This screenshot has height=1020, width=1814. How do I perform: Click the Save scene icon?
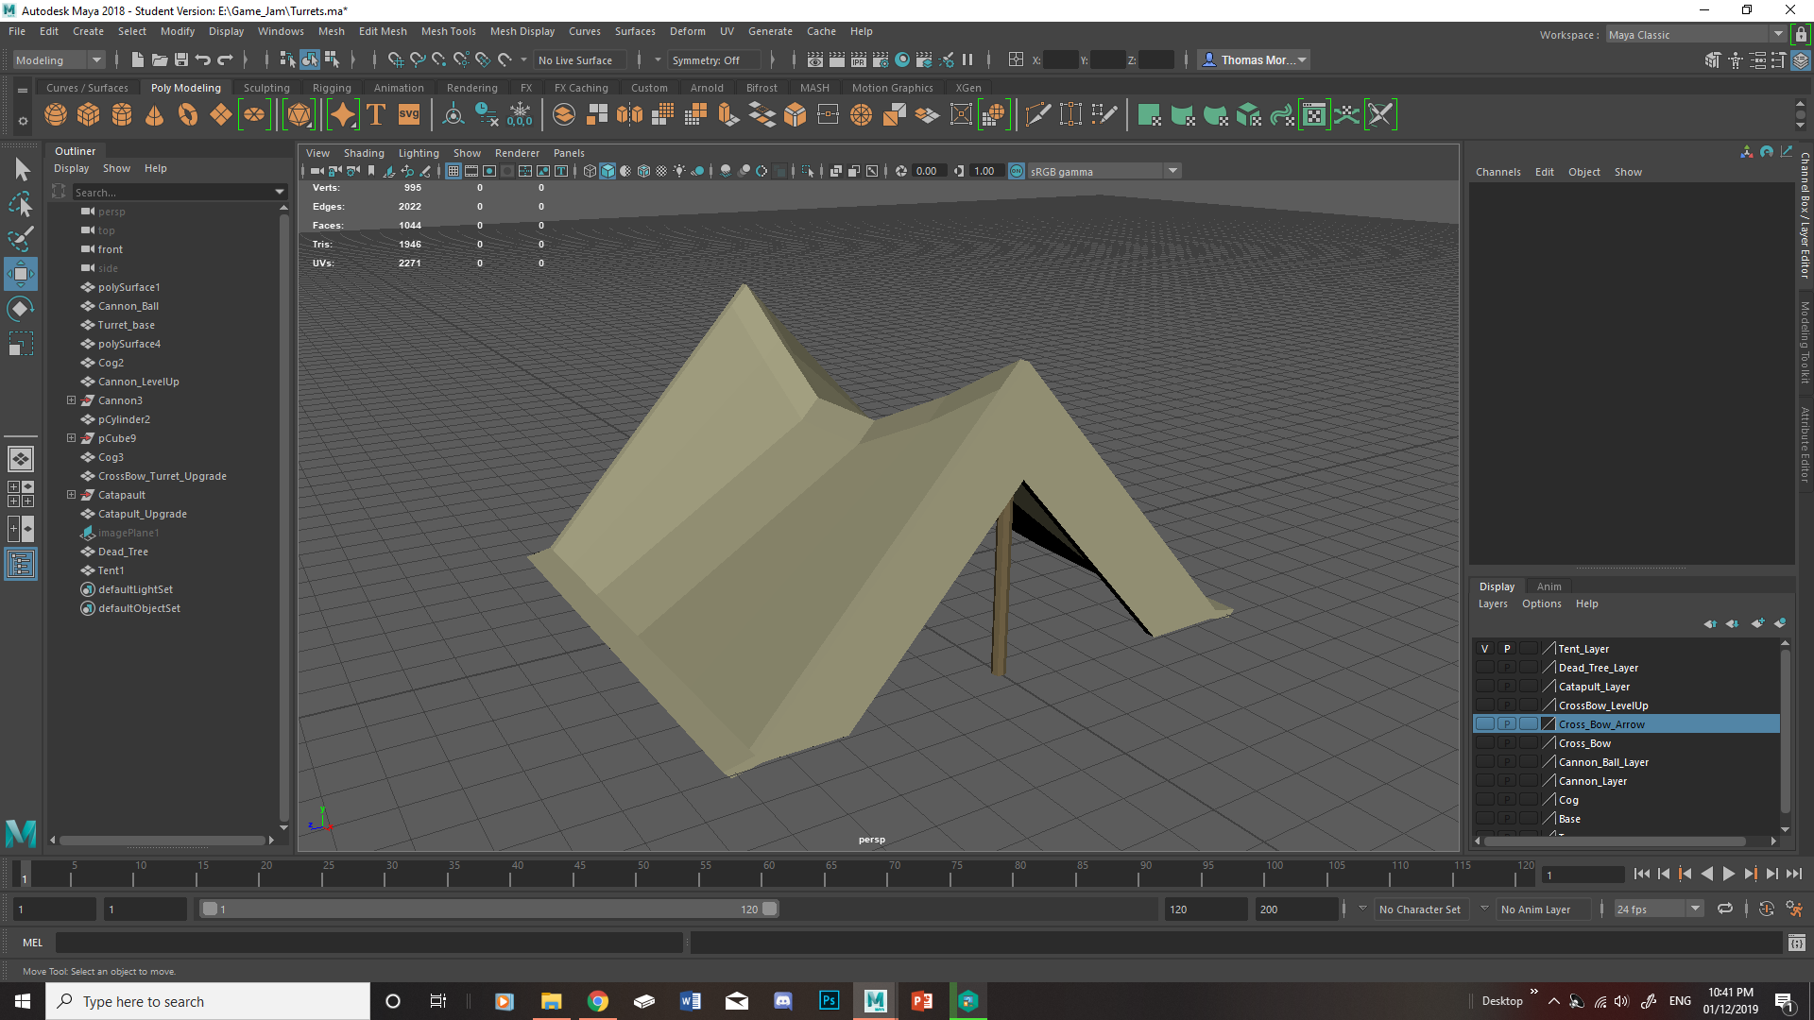pos(181,59)
